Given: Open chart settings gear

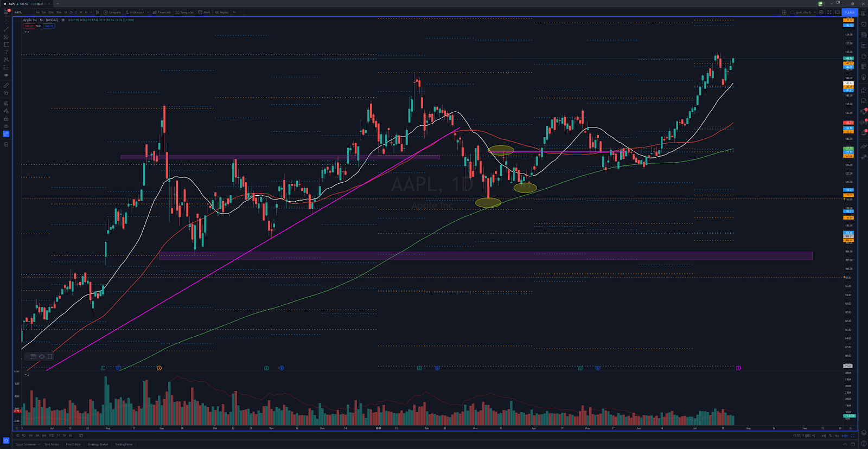Looking at the screenshot, I should click(x=821, y=12).
